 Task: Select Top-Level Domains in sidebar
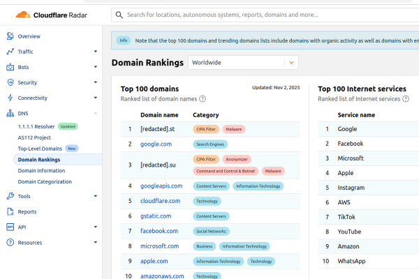40,149
